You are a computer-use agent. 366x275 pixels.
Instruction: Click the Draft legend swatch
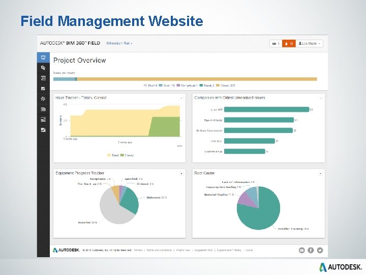145,86
